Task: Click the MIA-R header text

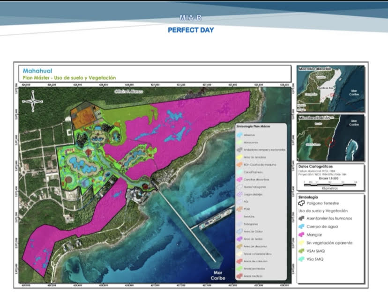Action: click(191, 18)
